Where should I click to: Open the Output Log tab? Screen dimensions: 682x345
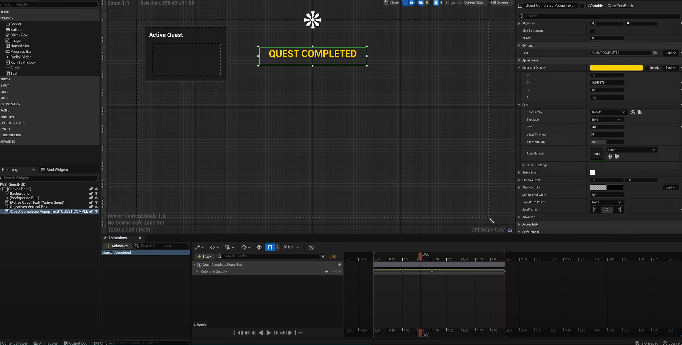(76, 343)
